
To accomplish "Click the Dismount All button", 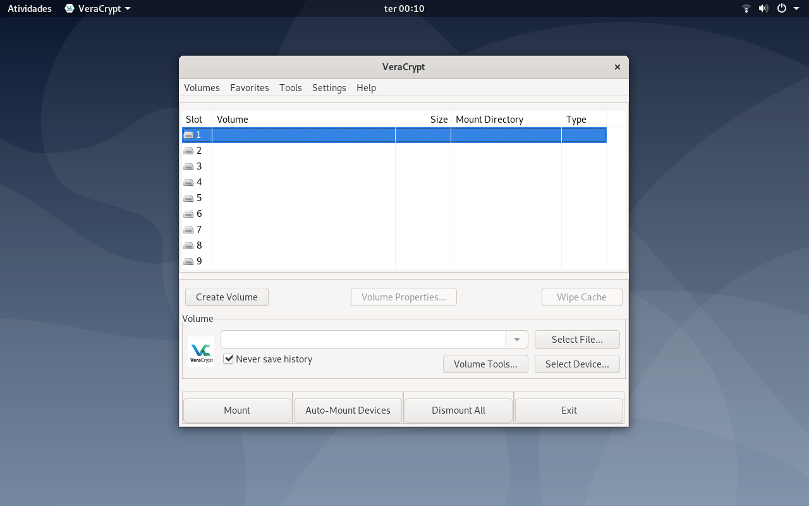I will 458,410.
